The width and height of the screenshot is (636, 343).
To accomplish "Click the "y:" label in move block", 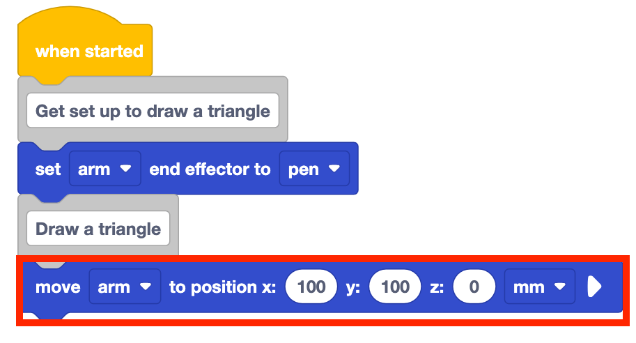I will [x=354, y=287].
